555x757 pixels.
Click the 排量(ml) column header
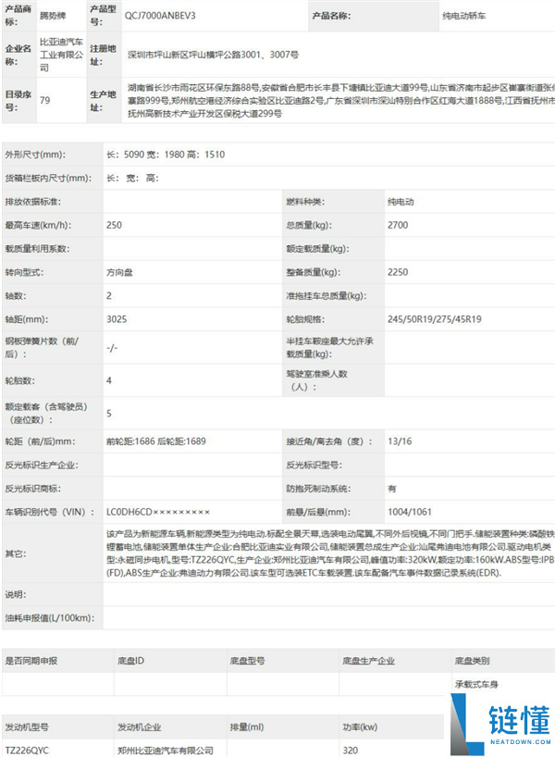(247, 726)
